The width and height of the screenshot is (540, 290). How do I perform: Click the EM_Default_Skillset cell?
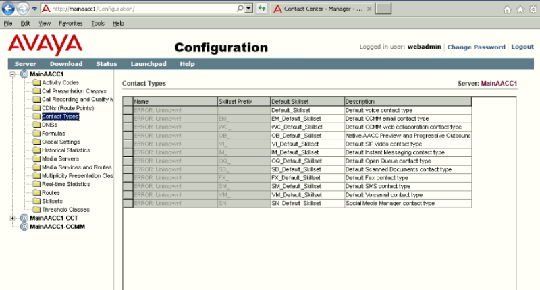307,119
